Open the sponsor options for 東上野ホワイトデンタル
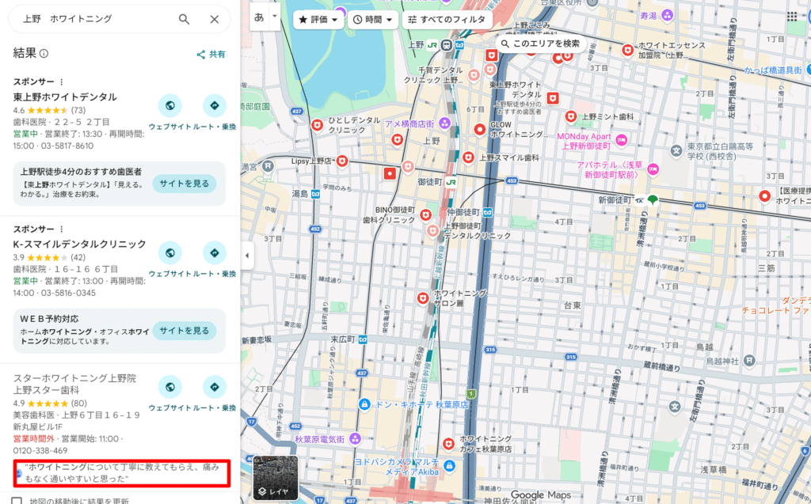 click(x=62, y=81)
